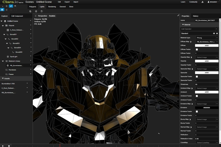Click the warning triangle icon in header
Viewport: 221px width, 147px height.
(x=202, y=2)
